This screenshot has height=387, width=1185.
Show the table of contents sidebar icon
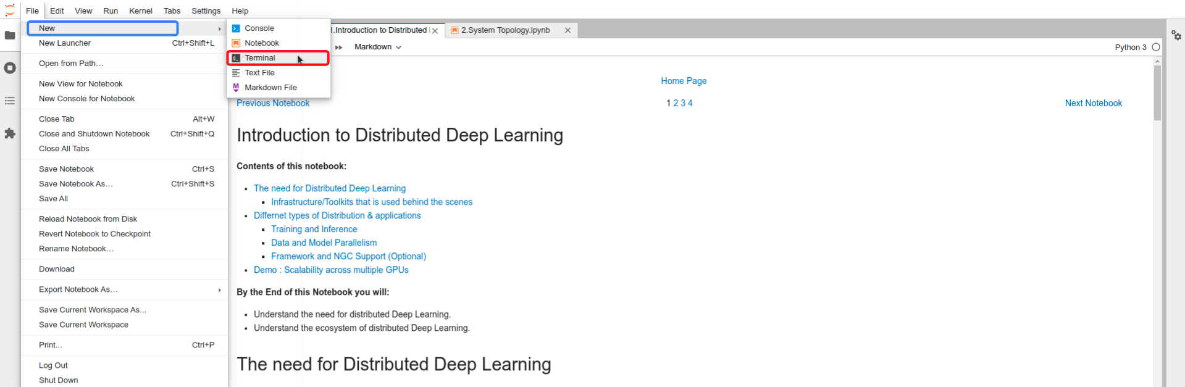pyautogui.click(x=10, y=101)
